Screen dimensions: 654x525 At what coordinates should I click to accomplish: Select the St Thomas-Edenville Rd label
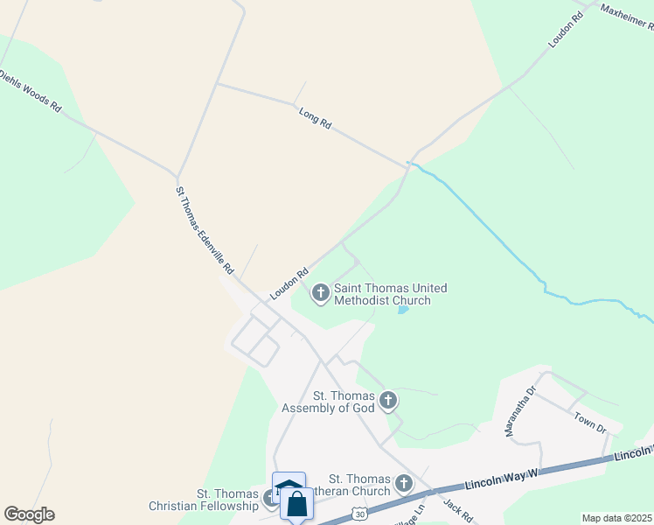pos(205,230)
